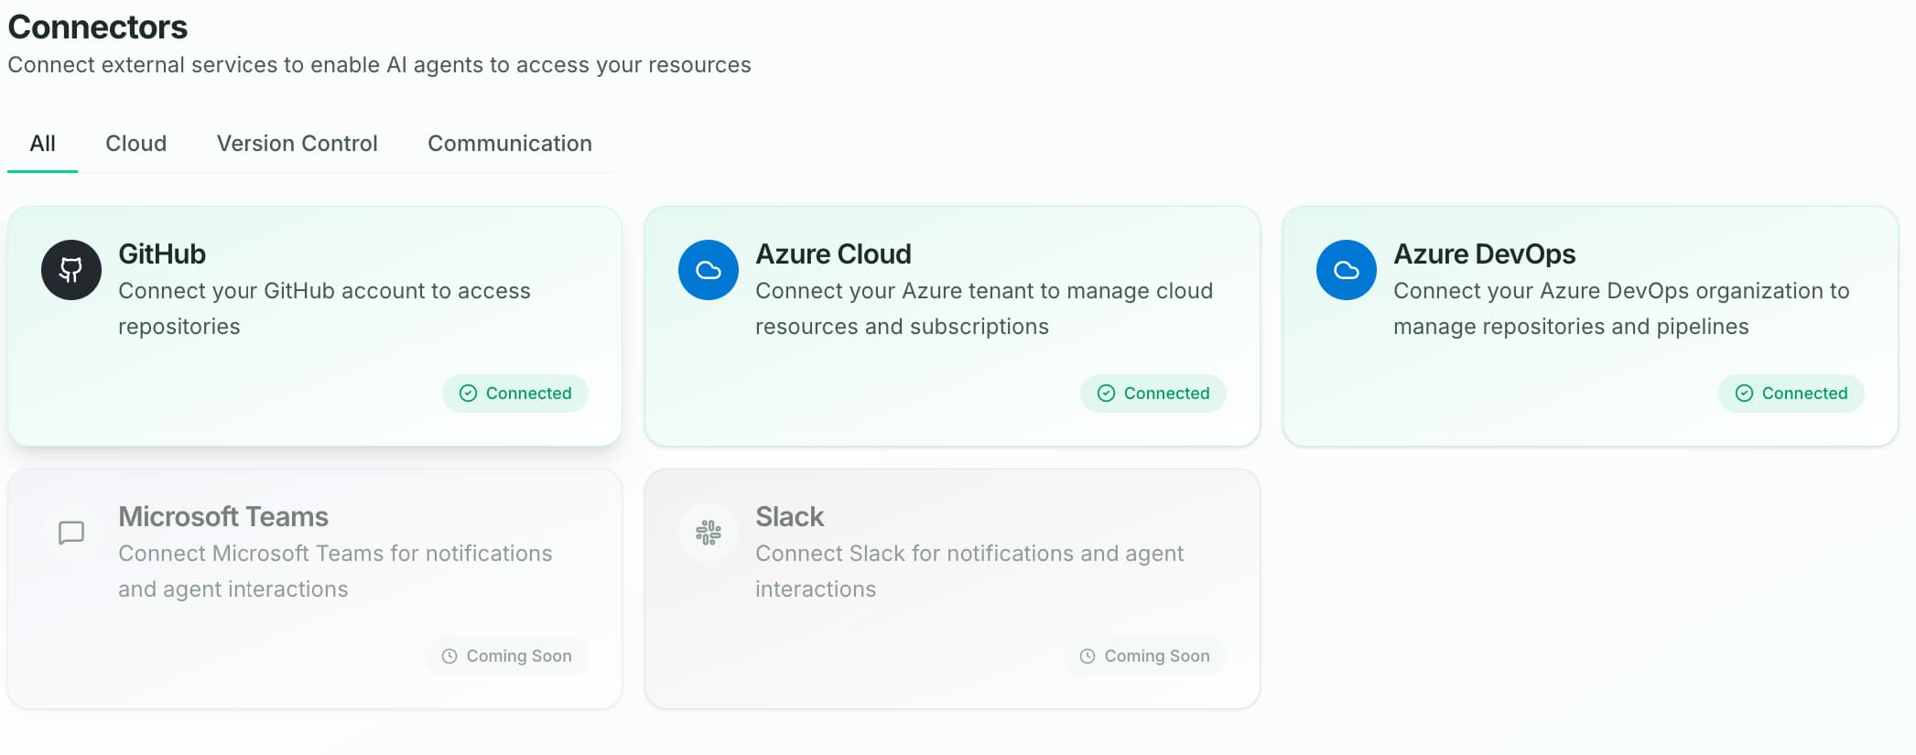Open the GitHub connector card title
The width and height of the screenshot is (1916, 755).
162,253
